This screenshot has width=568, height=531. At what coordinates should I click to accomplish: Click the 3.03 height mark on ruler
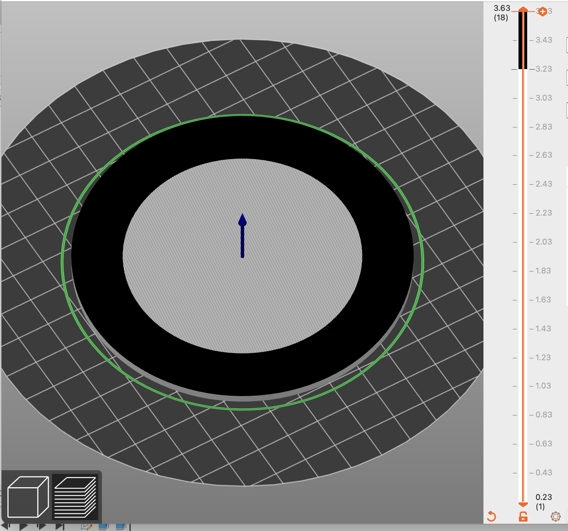[544, 98]
